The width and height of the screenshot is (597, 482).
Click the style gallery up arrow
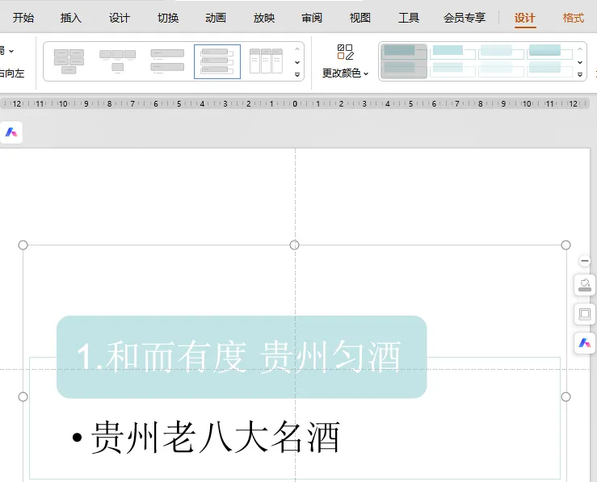click(580, 49)
